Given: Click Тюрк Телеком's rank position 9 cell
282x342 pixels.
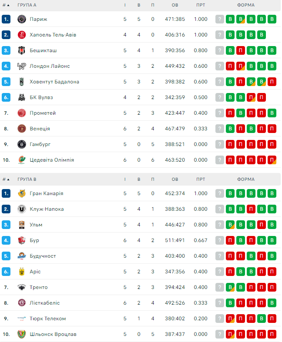Looking at the screenshot, I should tap(6, 319).
